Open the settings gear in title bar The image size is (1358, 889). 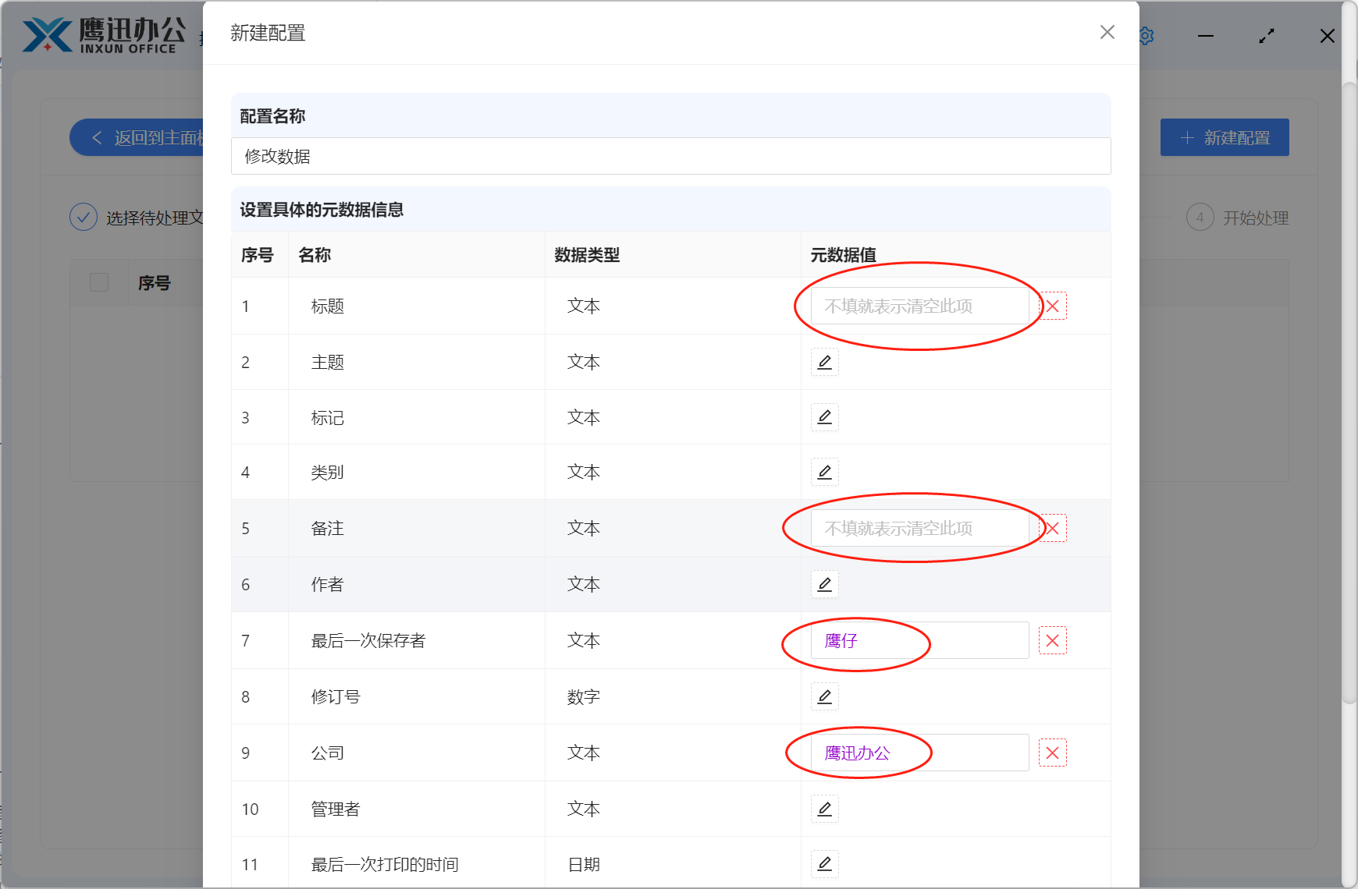[x=1145, y=35]
